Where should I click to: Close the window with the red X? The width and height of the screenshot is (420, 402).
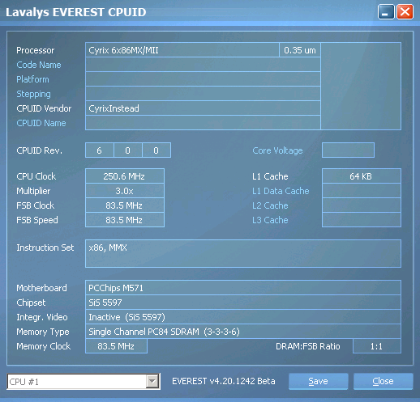(x=405, y=12)
